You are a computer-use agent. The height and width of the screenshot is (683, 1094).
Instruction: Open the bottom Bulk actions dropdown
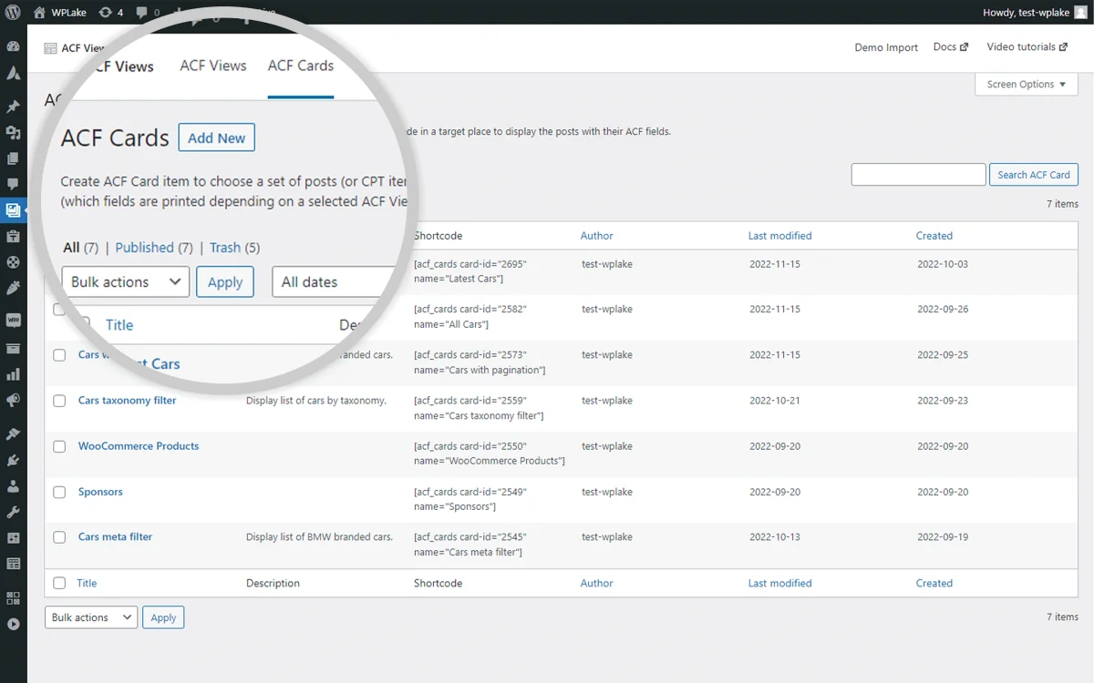91,617
